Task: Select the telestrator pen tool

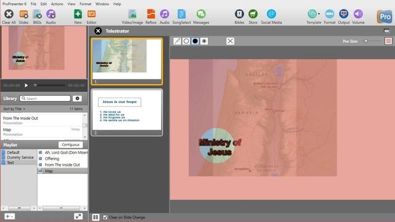Action: pyautogui.click(x=177, y=41)
